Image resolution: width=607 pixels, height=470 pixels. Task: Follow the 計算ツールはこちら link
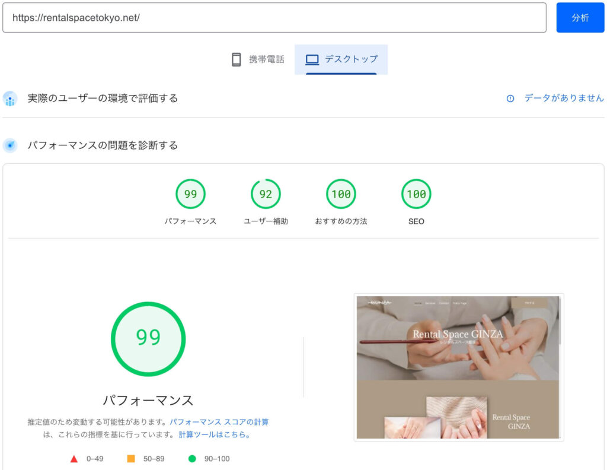215,434
